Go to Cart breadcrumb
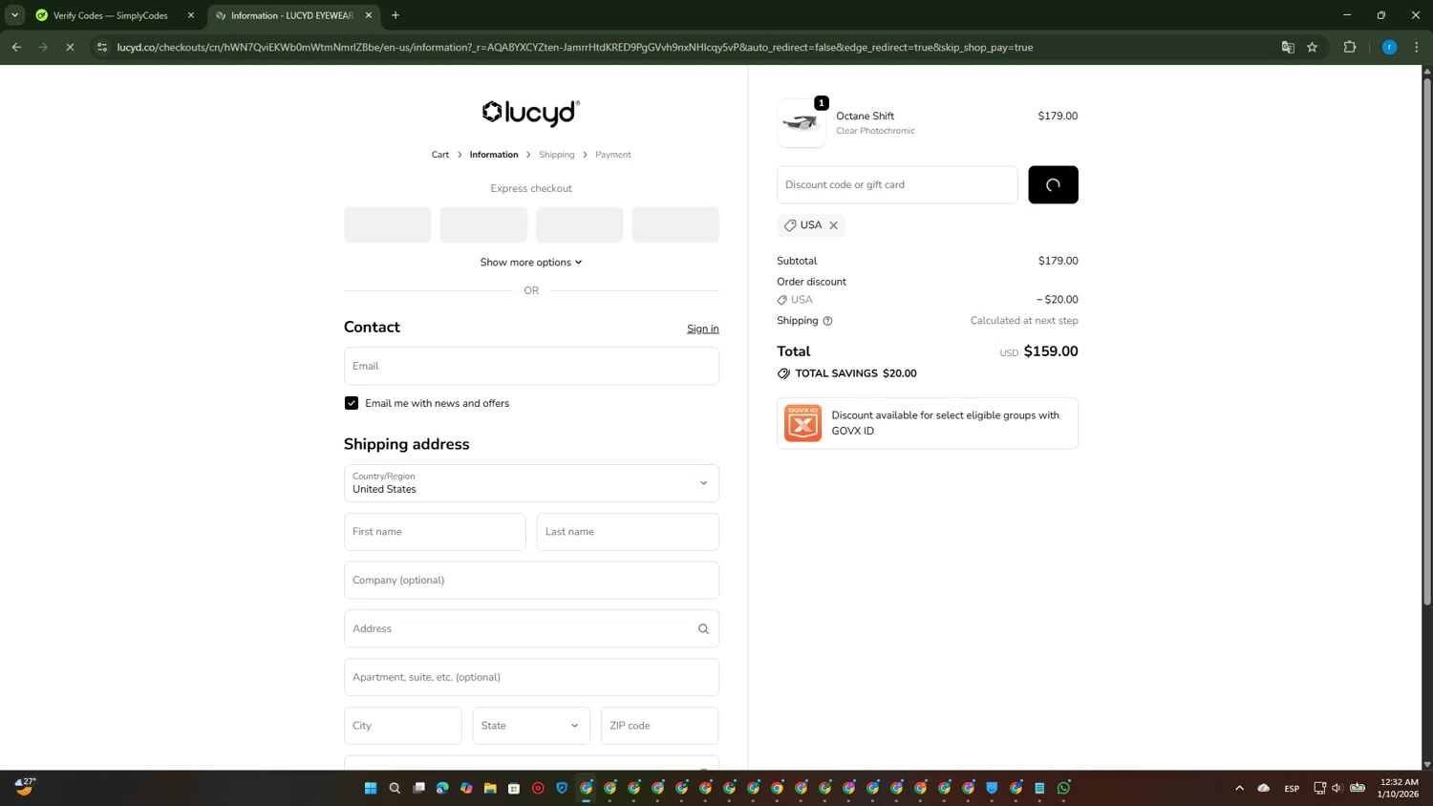The height and width of the screenshot is (806, 1433). tap(440, 155)
